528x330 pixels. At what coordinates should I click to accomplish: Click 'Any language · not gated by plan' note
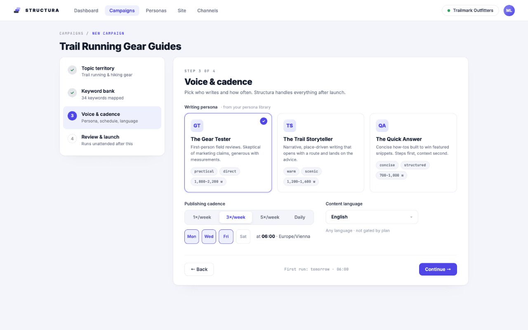click(358, 231)
